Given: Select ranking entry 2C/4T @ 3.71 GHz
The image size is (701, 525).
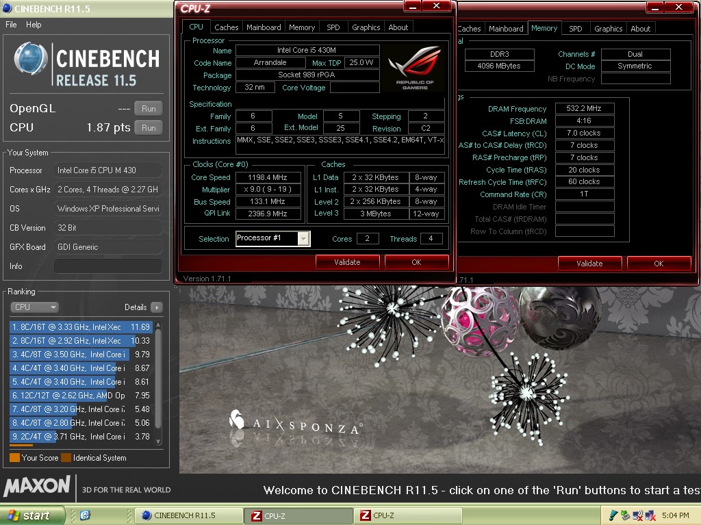Looking at the screenshot, I should pyautogui.click(x=81, y=437).
